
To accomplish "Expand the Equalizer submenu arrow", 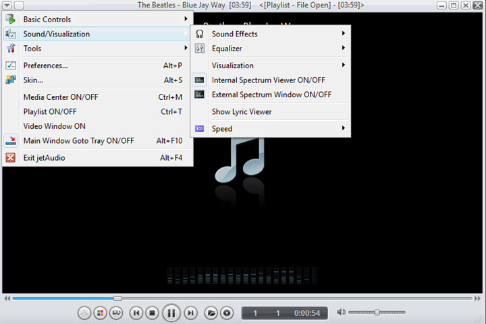I will (344, 48).
